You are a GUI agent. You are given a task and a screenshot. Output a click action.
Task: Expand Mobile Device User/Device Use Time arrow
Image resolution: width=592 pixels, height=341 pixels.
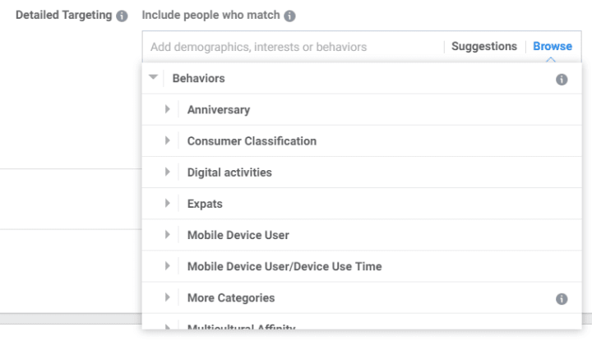[167, 265]
